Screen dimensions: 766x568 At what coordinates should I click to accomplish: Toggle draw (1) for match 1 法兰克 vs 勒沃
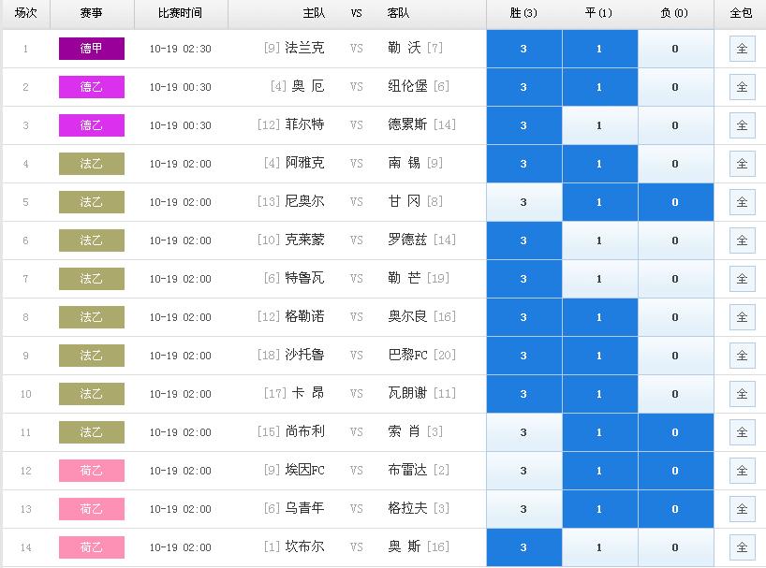coord(600,49)
